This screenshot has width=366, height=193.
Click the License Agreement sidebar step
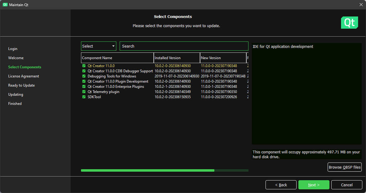click(24, 76)
